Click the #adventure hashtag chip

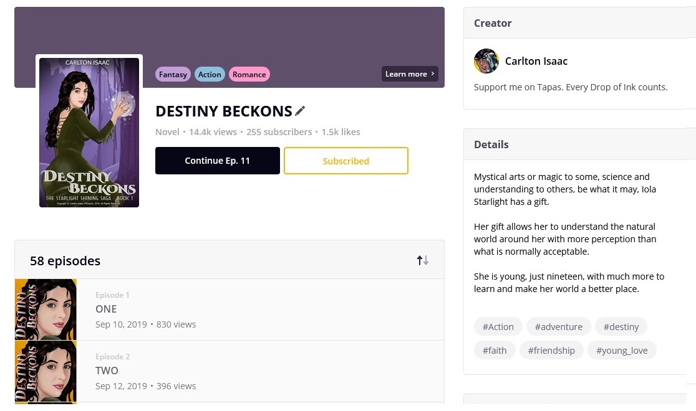(x=558, y=327)
